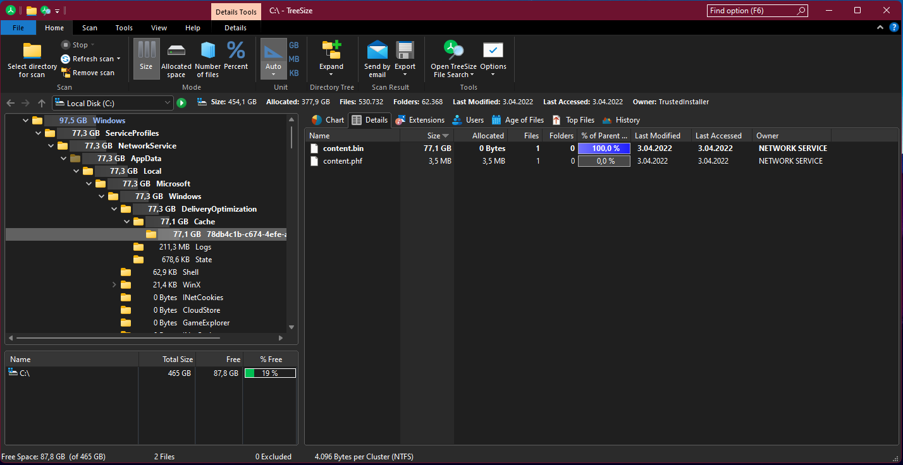This screenshot has height=465, width=903.
Task: Open the Chart tab
Action: pyautogui.click(x=328, y=120)
